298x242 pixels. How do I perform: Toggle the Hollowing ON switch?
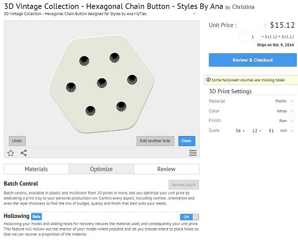coord(190,217)
